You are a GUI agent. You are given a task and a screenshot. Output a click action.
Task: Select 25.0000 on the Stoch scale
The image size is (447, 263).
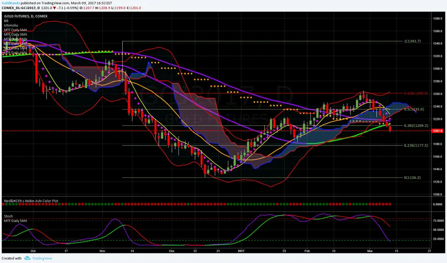[438, 239]
